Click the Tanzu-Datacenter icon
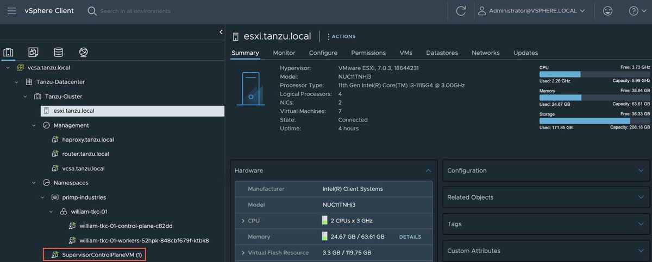This screenshot has width=652, height=262. [x=29, y=82]
